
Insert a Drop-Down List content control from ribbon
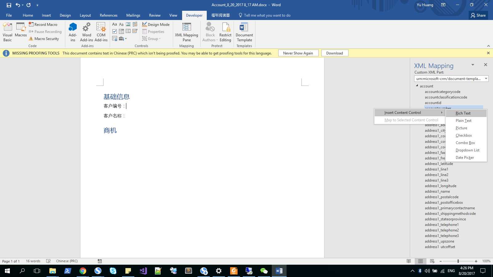pos(128,31)
